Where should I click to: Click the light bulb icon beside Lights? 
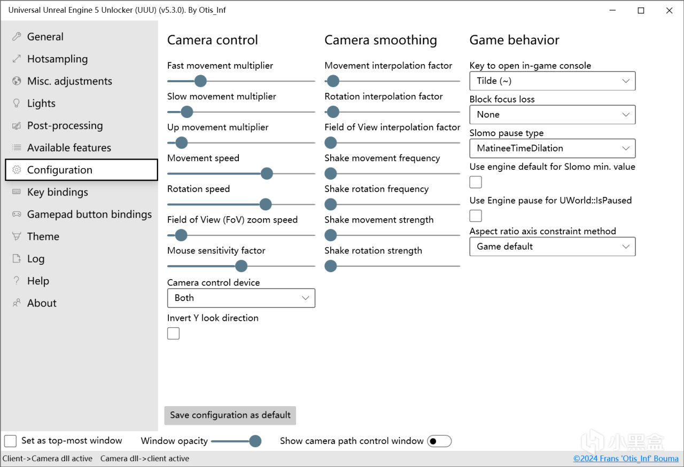click(x=17, y=104)
